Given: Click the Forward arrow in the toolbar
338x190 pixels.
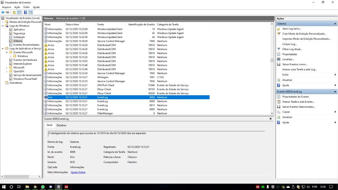Looking at the screenshot, I should 8,12.
